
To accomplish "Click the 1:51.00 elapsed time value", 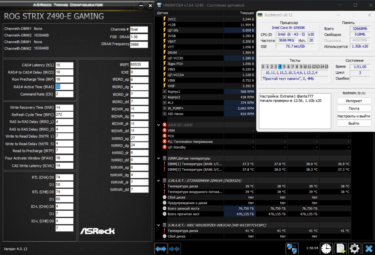I will [x=360, y=67].
